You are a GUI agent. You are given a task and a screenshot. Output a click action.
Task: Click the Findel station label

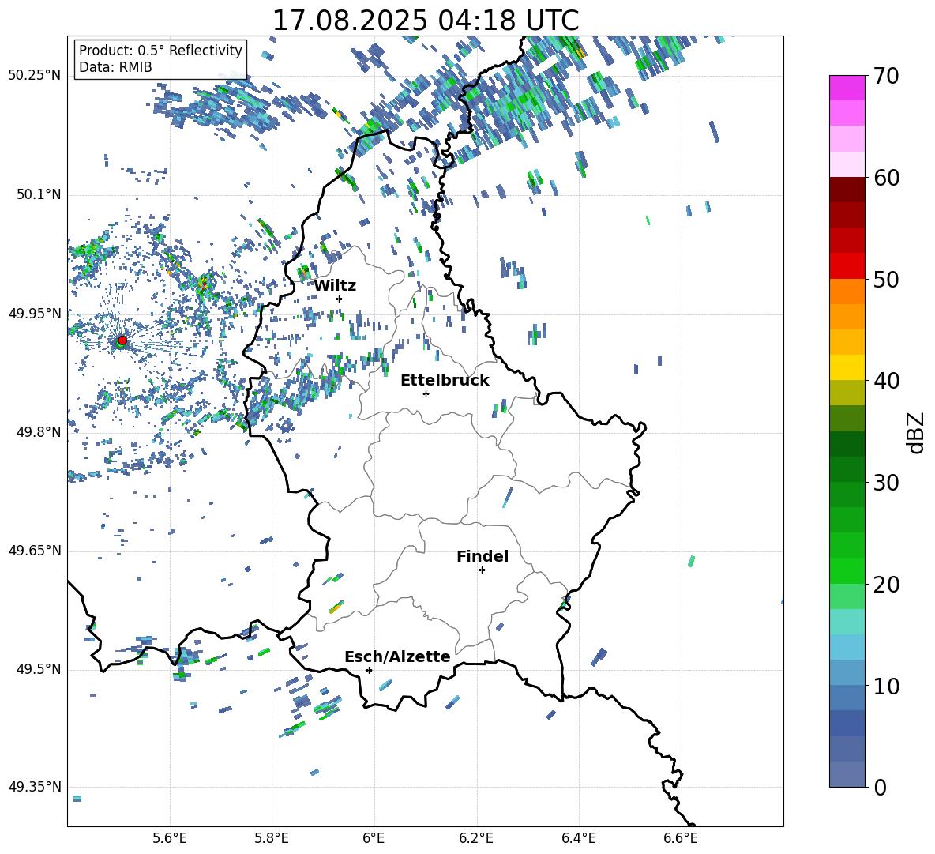click(483, 556)
